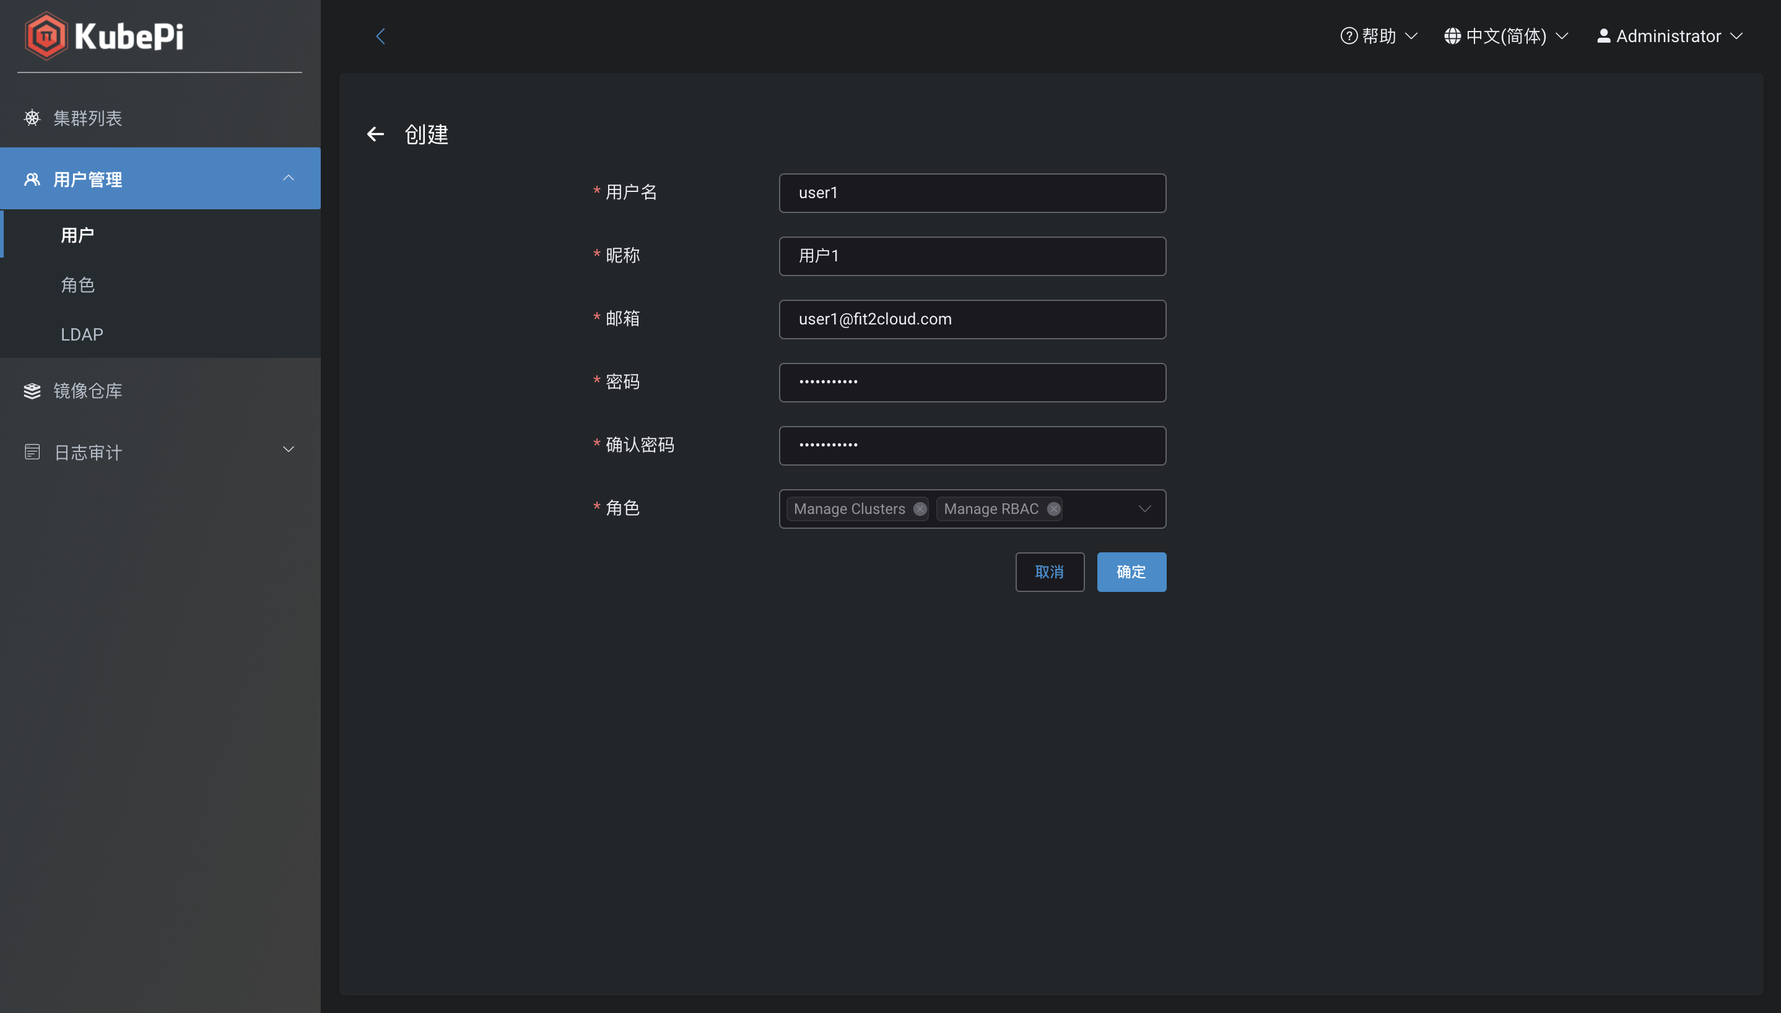
Task: Click the 日志审计 log audit icon
Action: click(32, 451)
